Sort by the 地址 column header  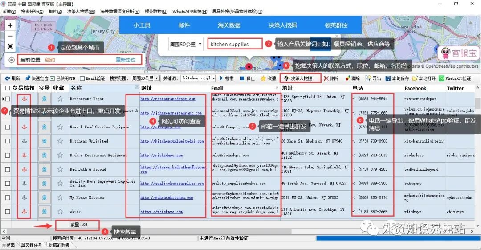tap(315, 88)
